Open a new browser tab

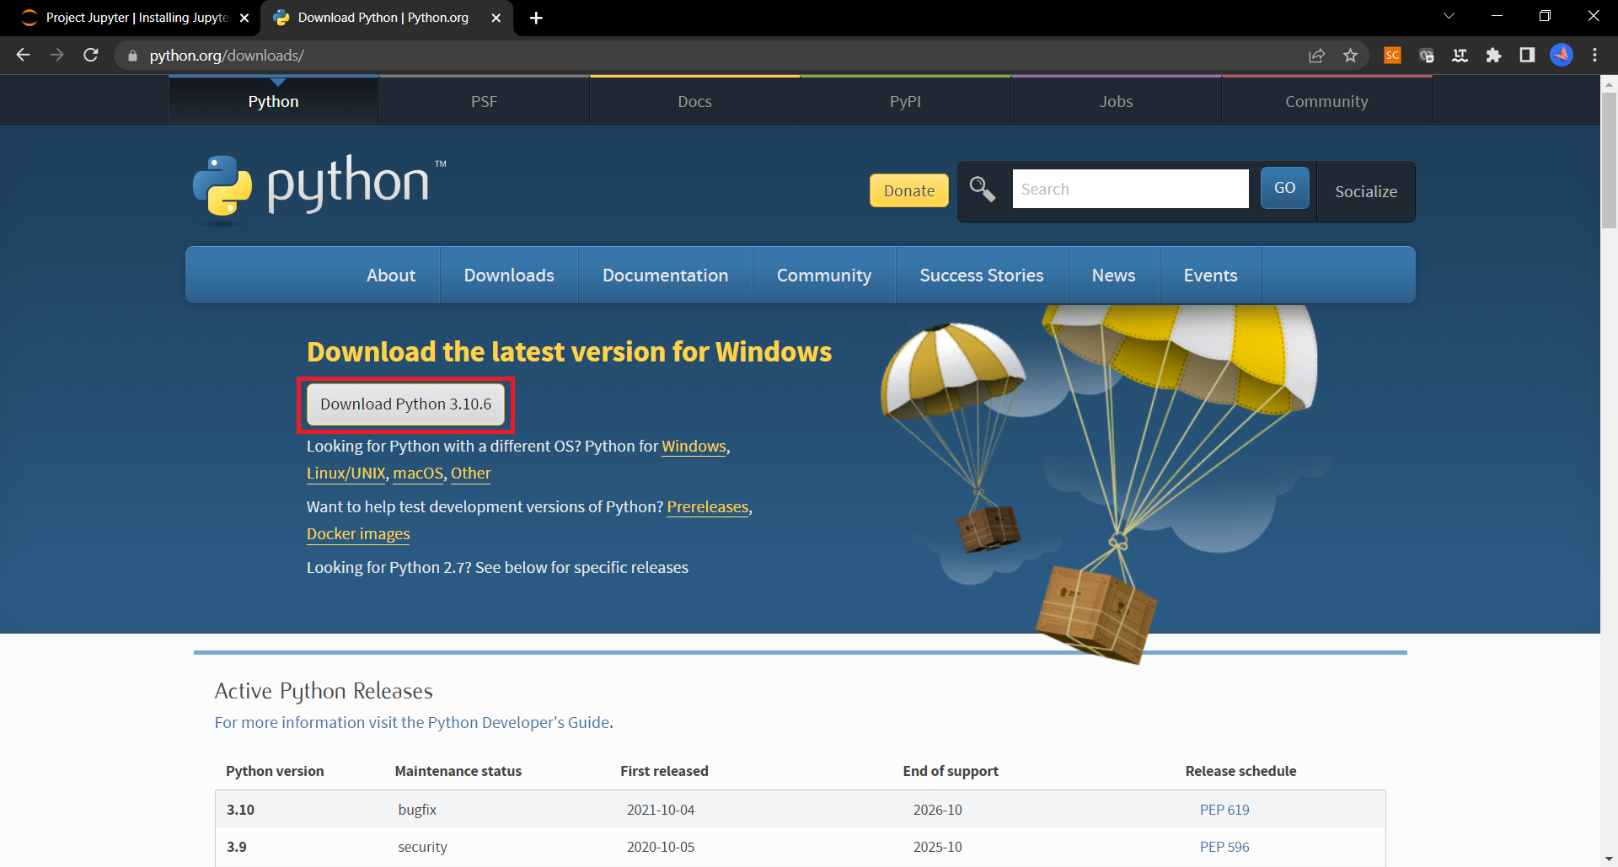click(x=536, y=18)
